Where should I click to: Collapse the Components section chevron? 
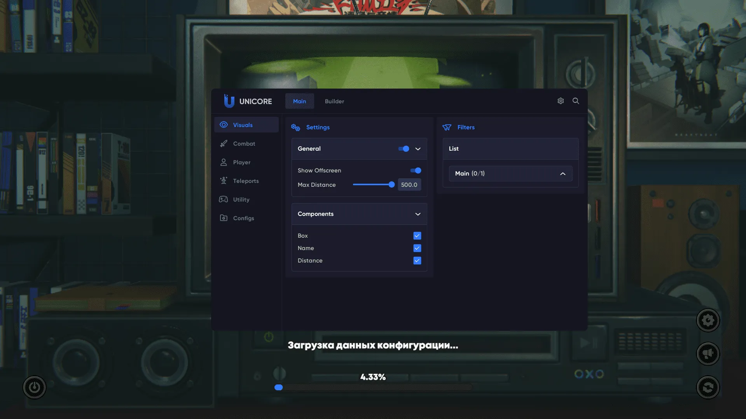418,214
